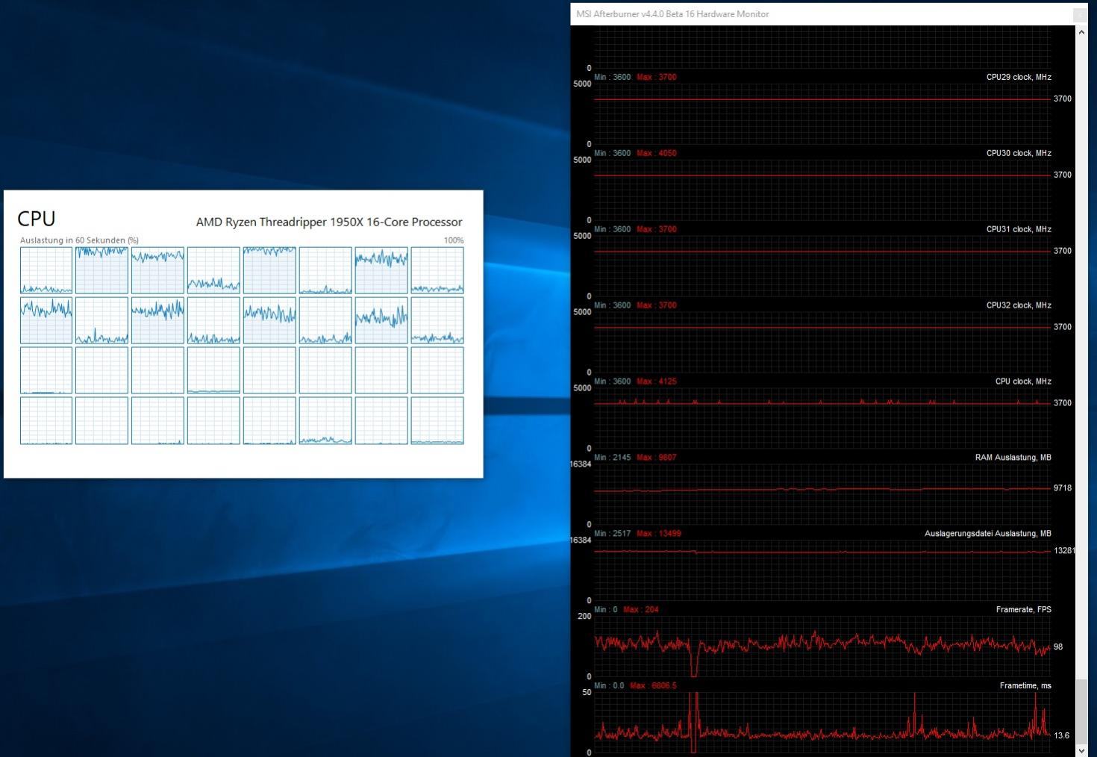Screen dimensions: 1097x757
Task: Click inside the overall CPU clock graph
Action: [x=822, y=418]
